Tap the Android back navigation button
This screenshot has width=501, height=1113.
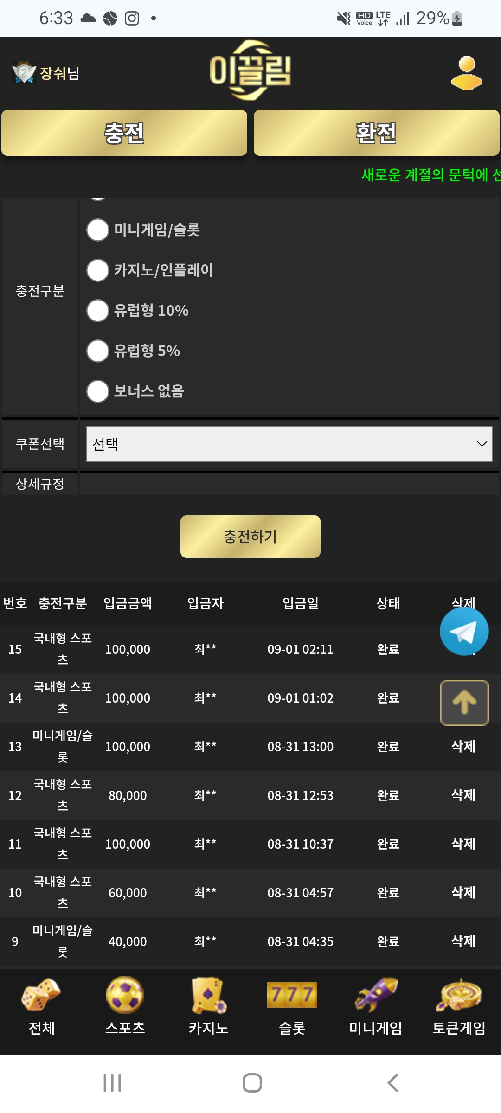[392, 1083]
